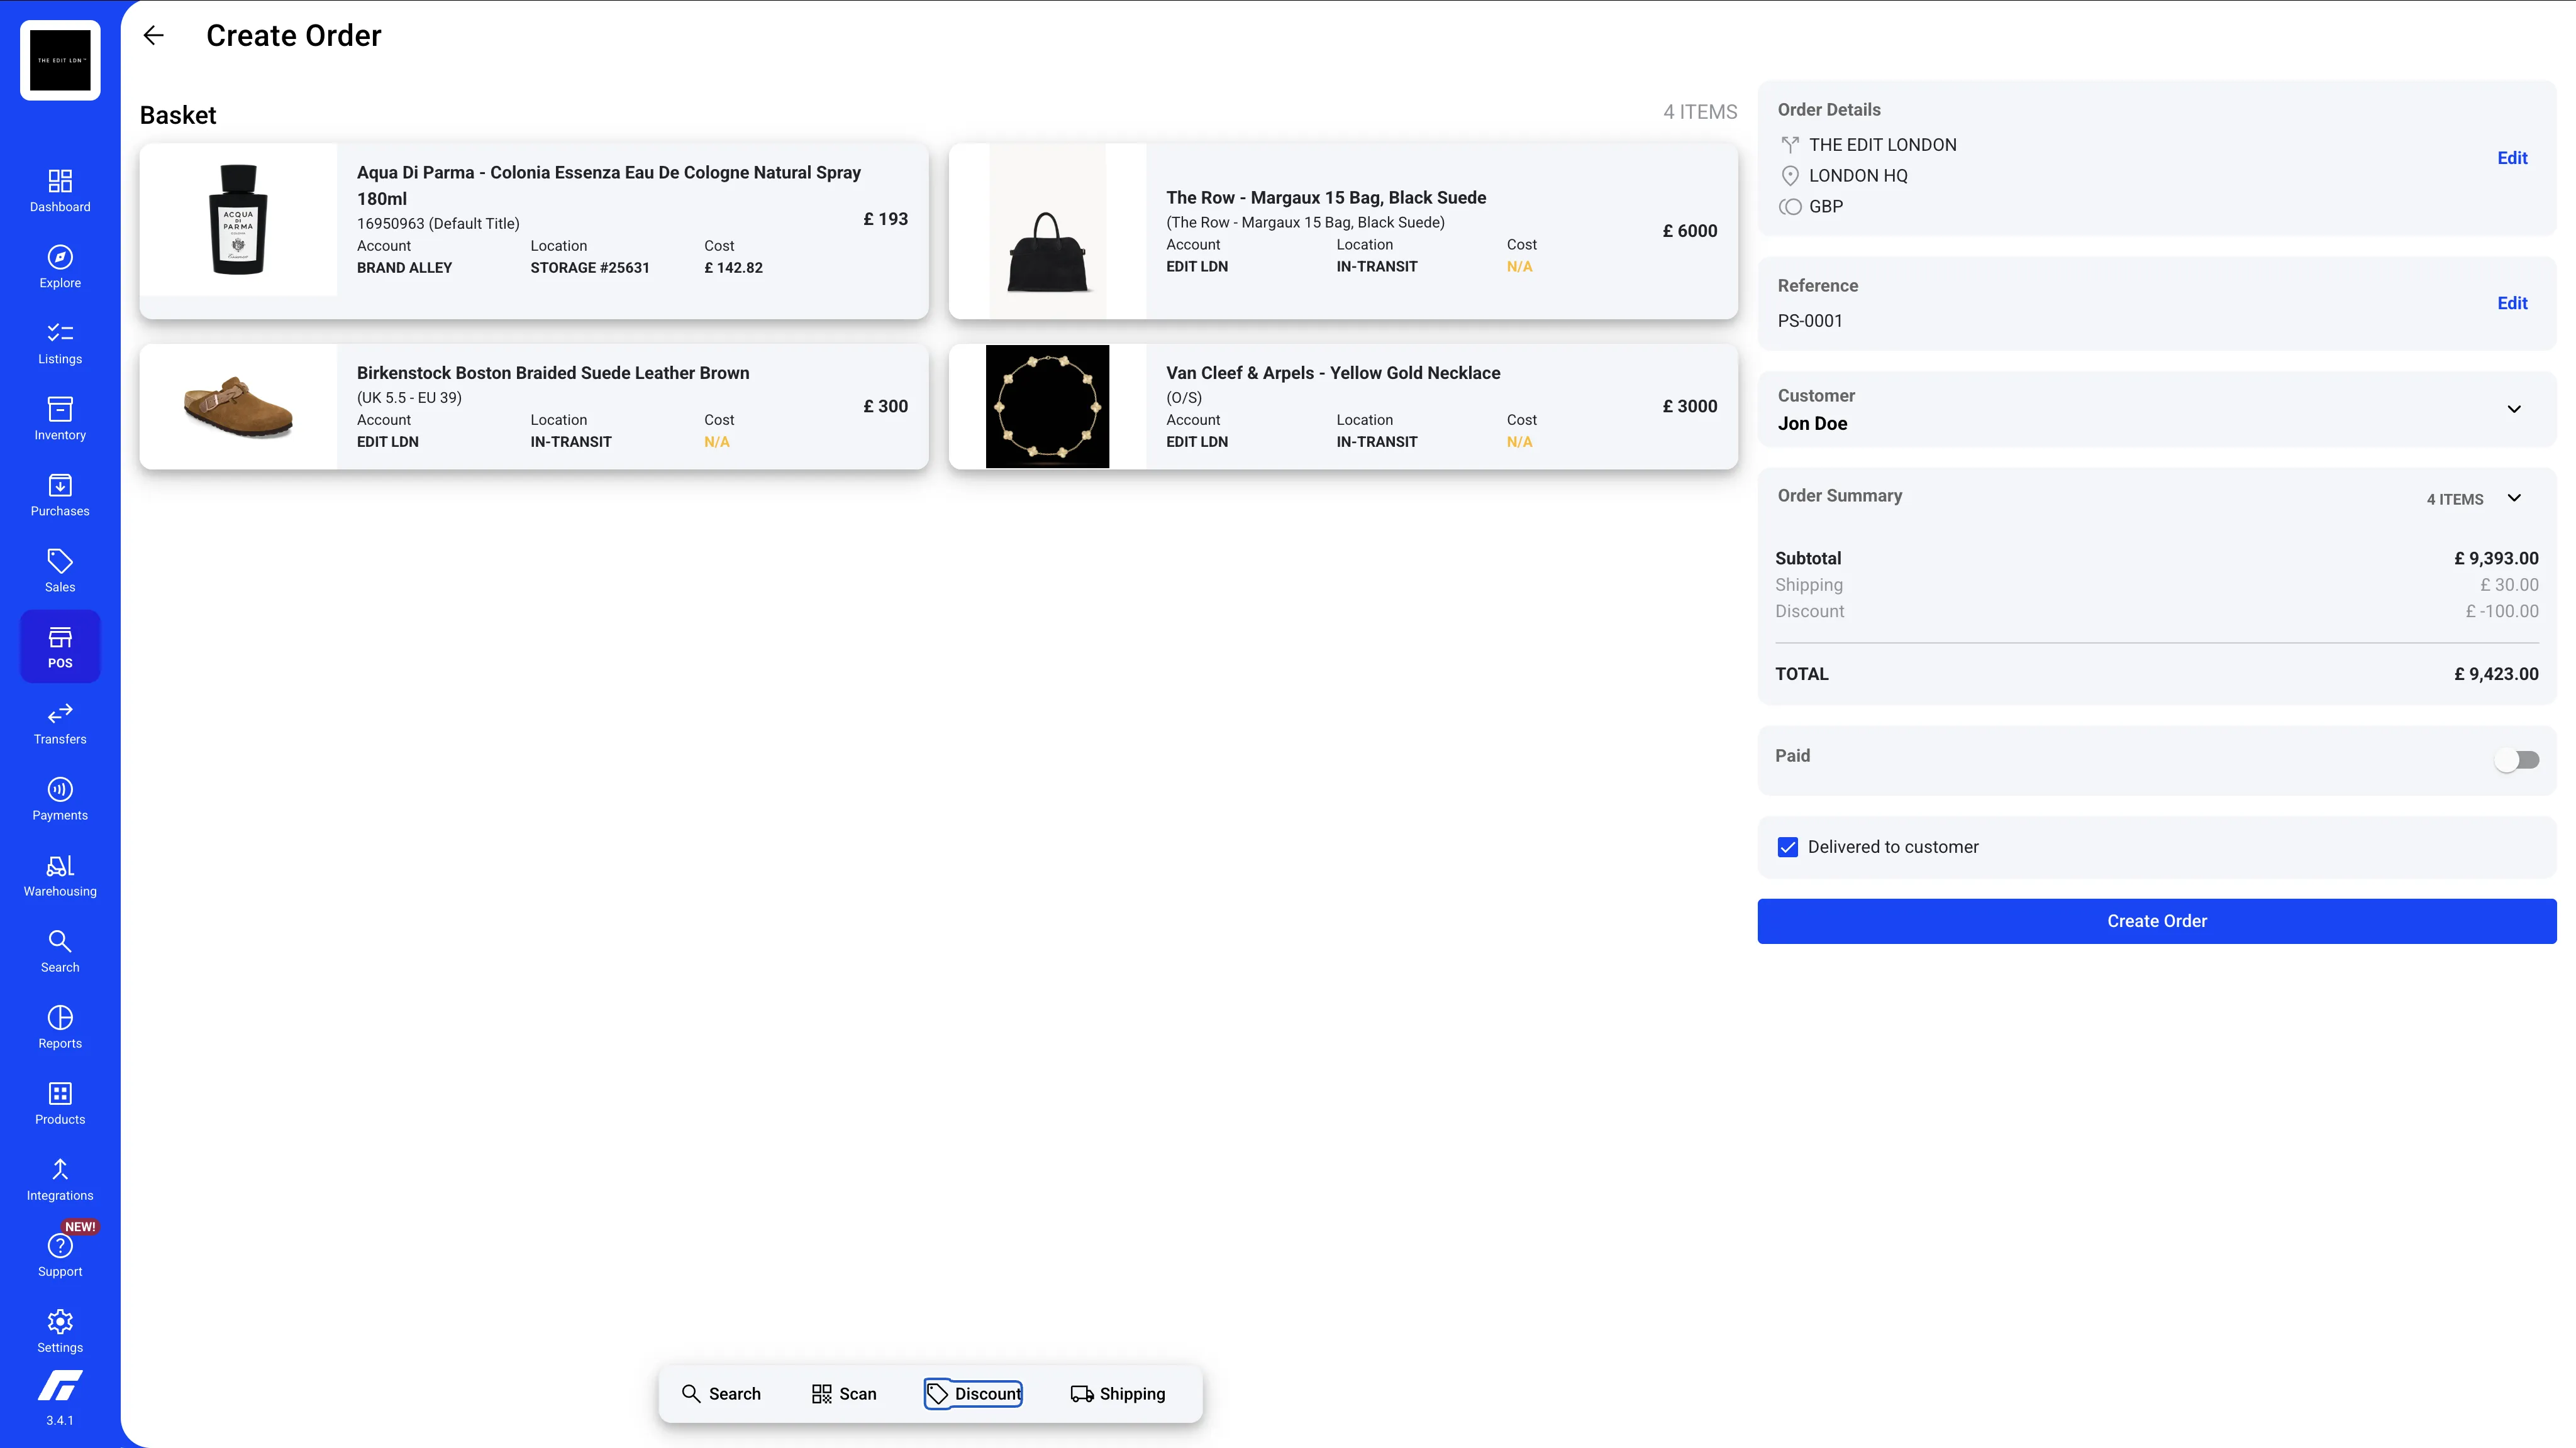This screenshot has width=2576, height=1448.
Task: Navigate to Inventory
Action: [x=59, y=418]
